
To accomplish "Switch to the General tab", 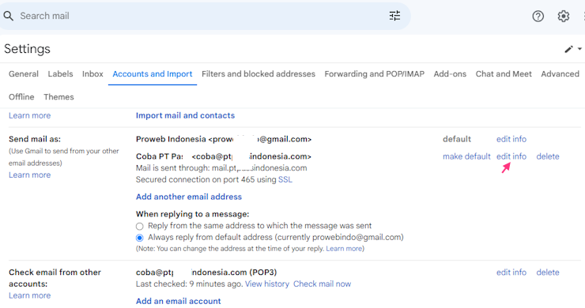I will [24, 73].
